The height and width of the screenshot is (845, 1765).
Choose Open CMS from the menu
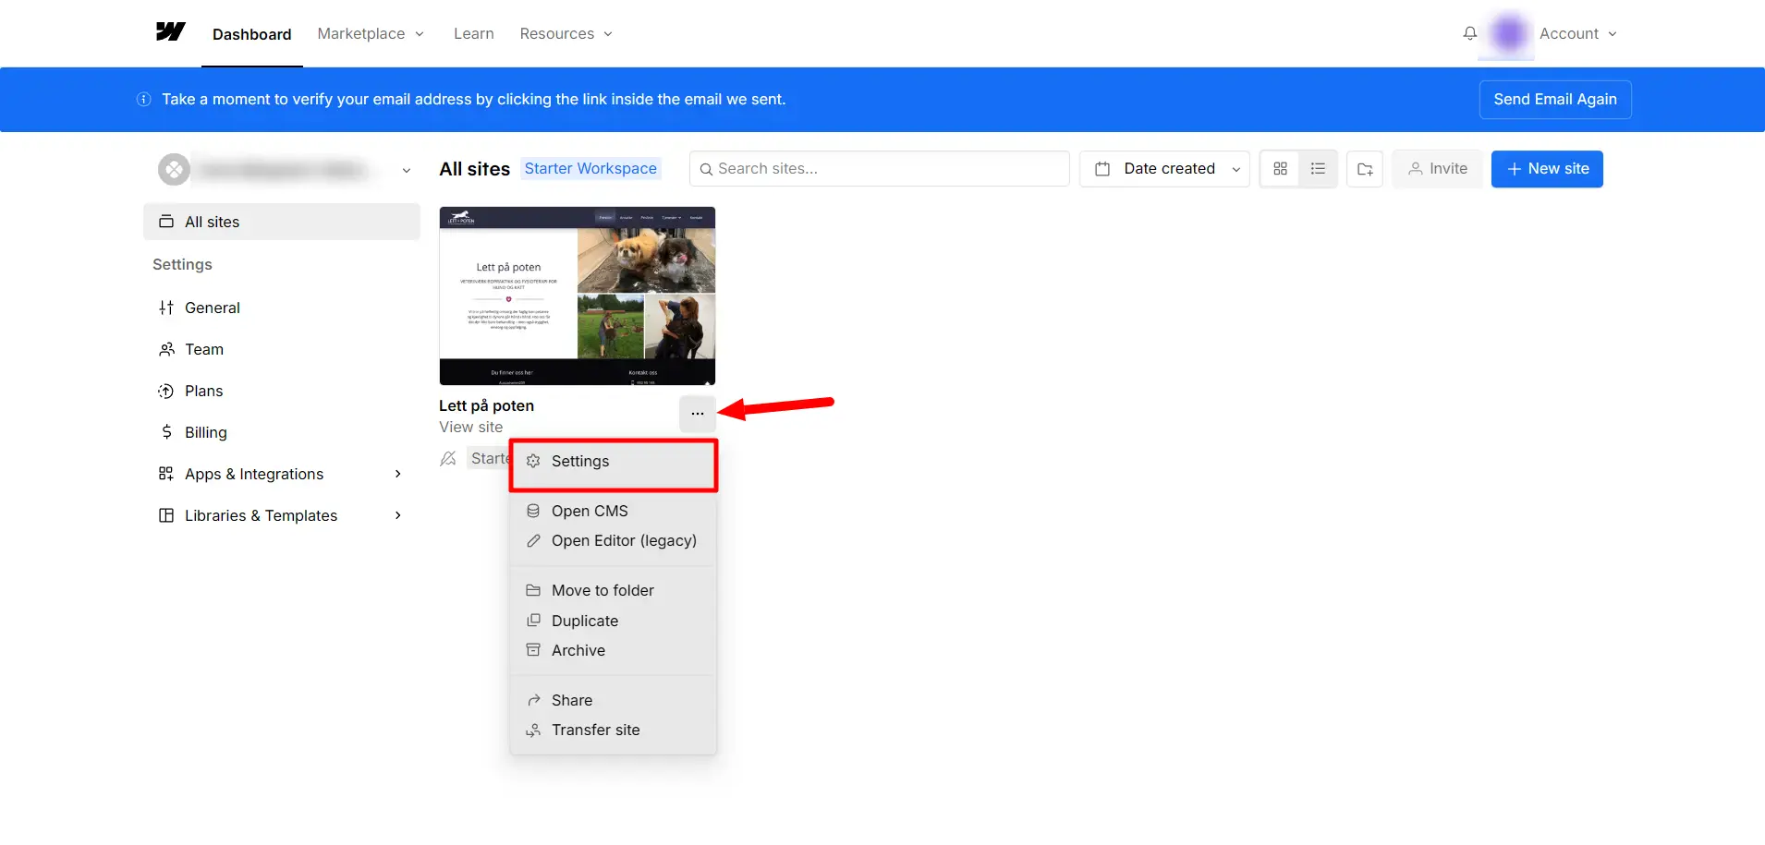click(x=614, y=511)
